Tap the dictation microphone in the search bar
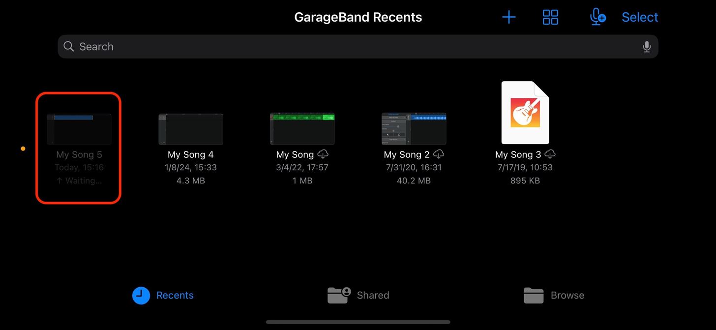 point(647,47)
